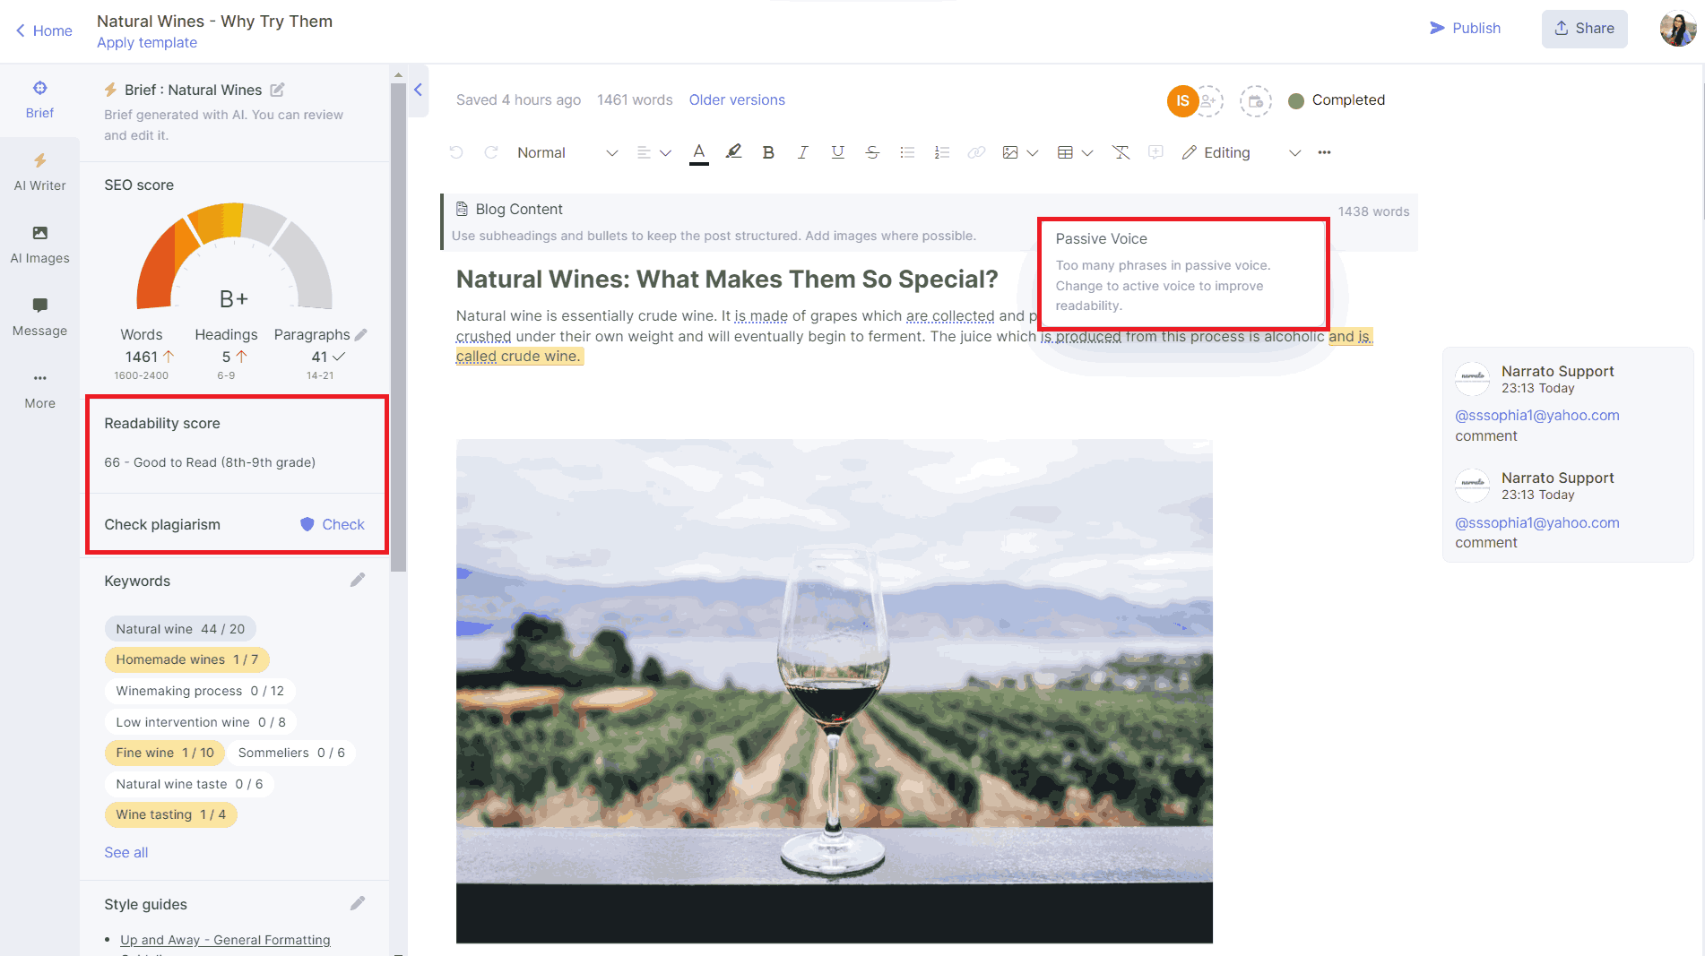
Task: Toggle bold formatting
Action: coord(768,152)
